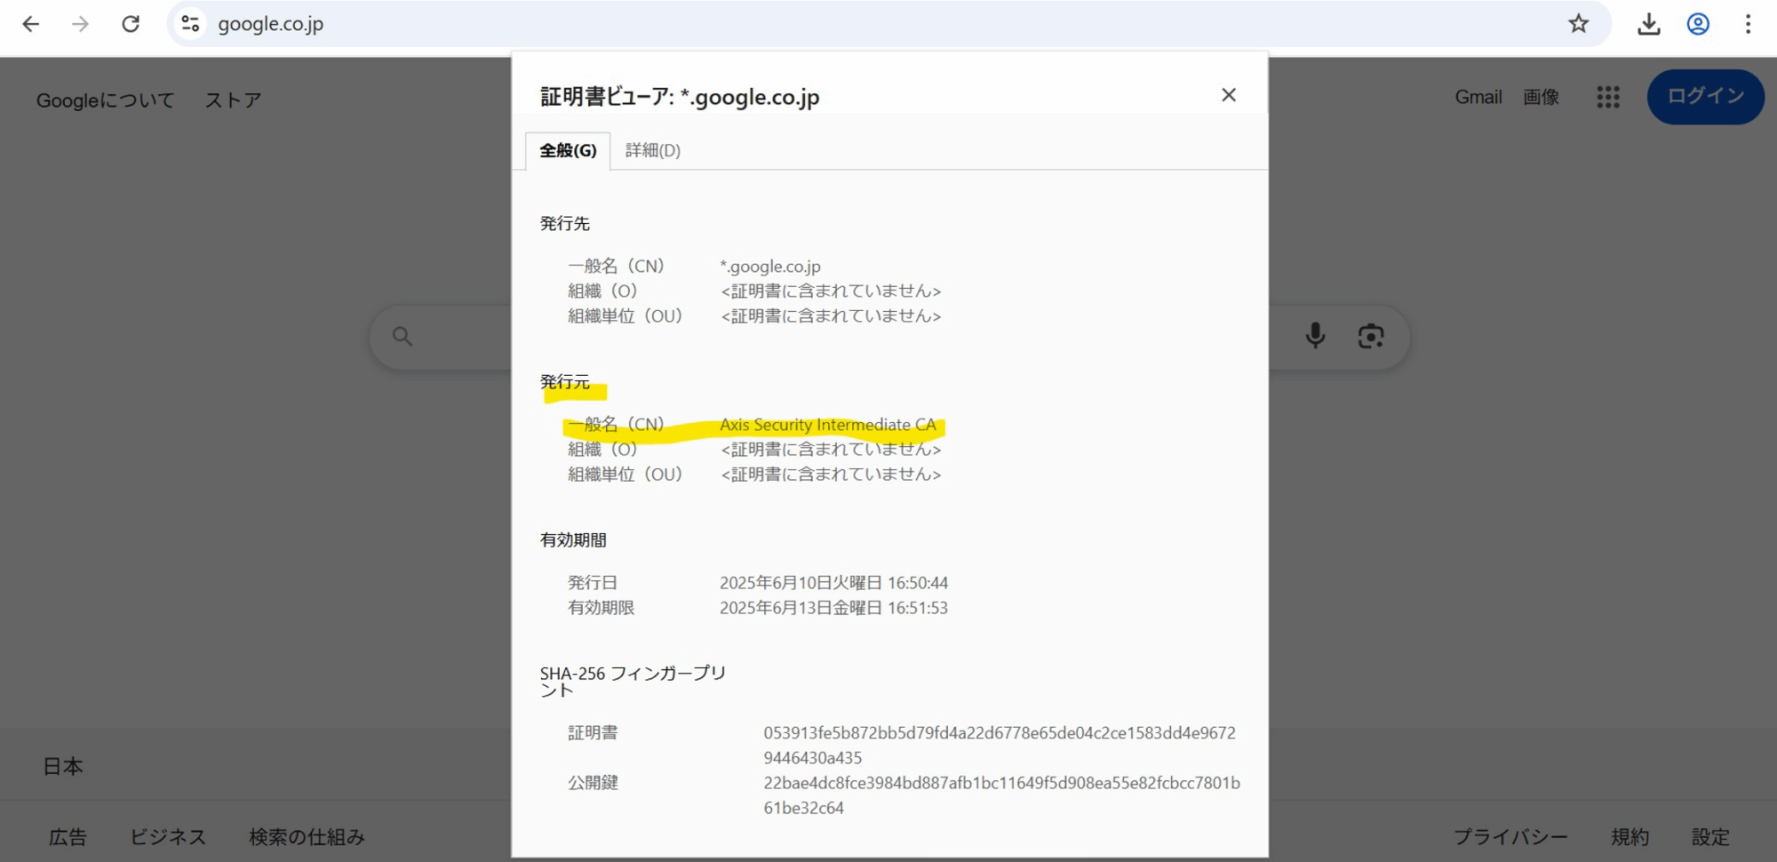Open the browser downloads icon
1777x862 pixels.
1648,24
